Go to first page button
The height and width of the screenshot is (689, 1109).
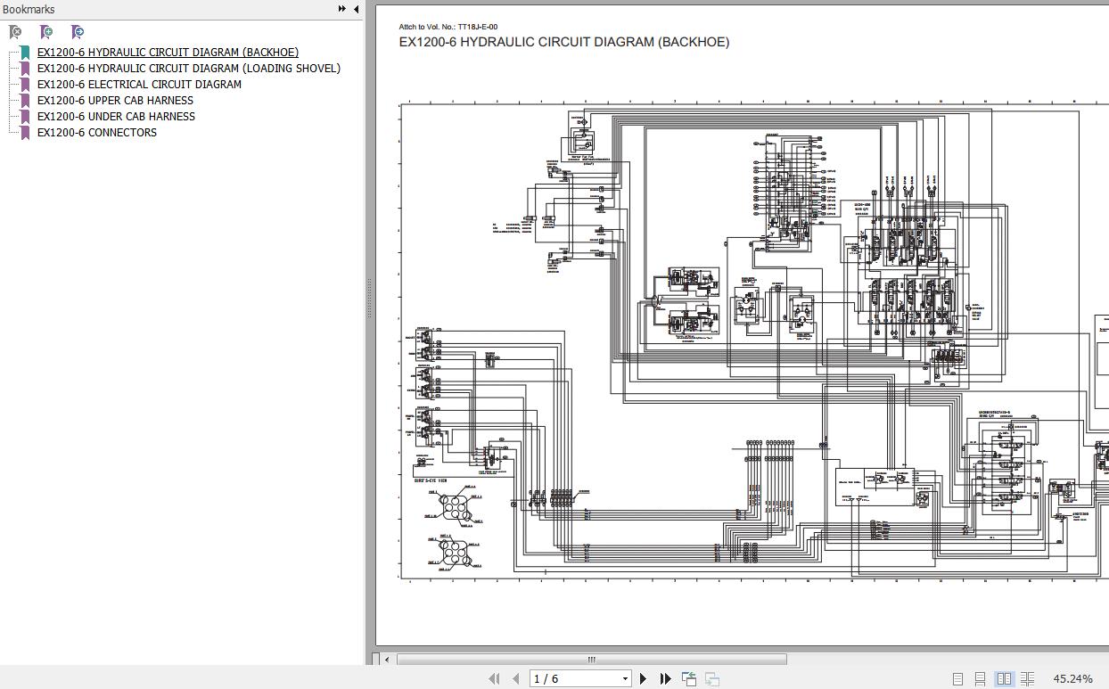coord(494,678)
